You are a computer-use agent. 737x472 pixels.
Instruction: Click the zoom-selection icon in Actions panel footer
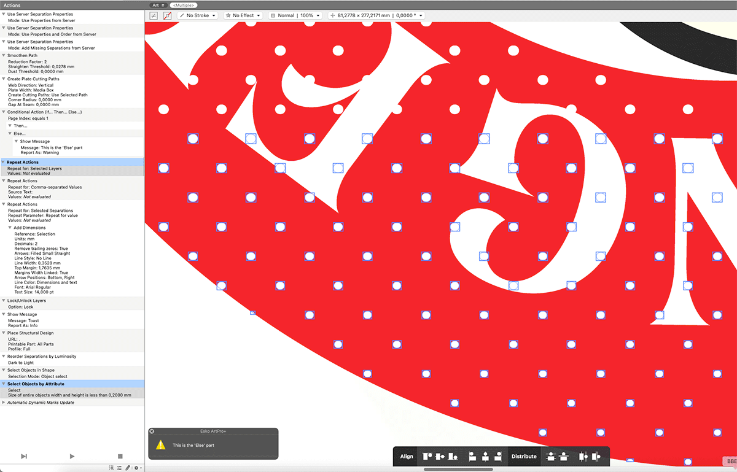pos(111,468)
